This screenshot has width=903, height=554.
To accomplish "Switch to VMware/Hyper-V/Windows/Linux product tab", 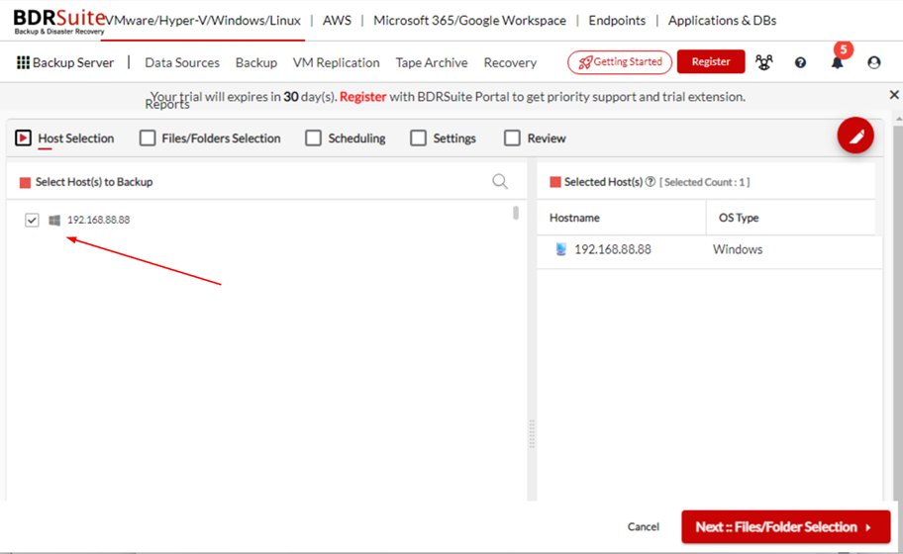I will pyautogui.click(x=203, y=20).
